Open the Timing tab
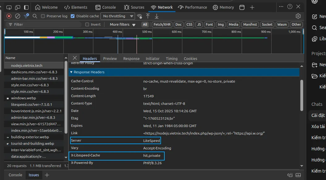Image resolution: width=326 pixels, height=180 pixels. 171,58
